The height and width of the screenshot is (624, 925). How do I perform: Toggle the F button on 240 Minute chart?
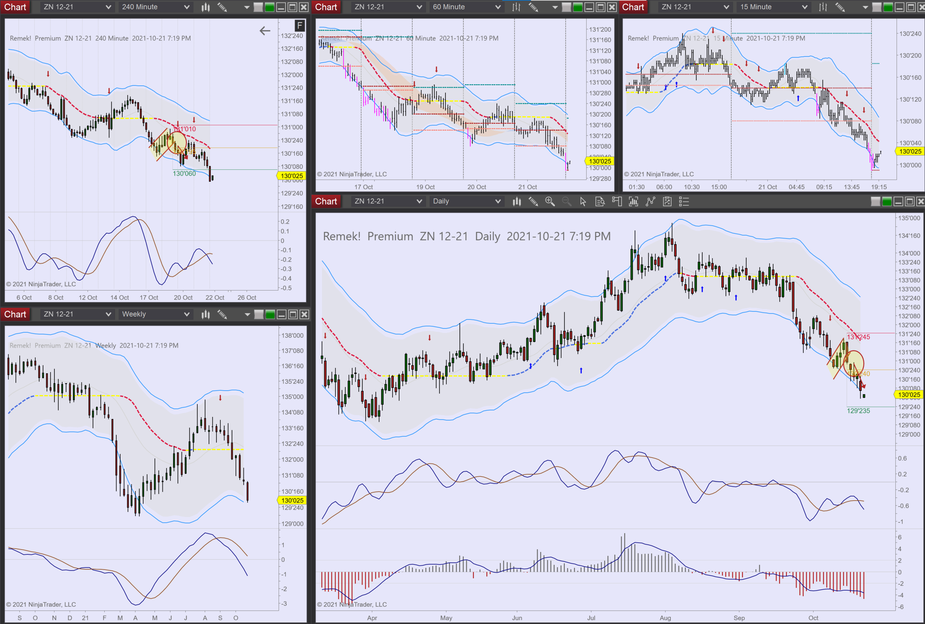pyautogui.click(x=300, y=26)
